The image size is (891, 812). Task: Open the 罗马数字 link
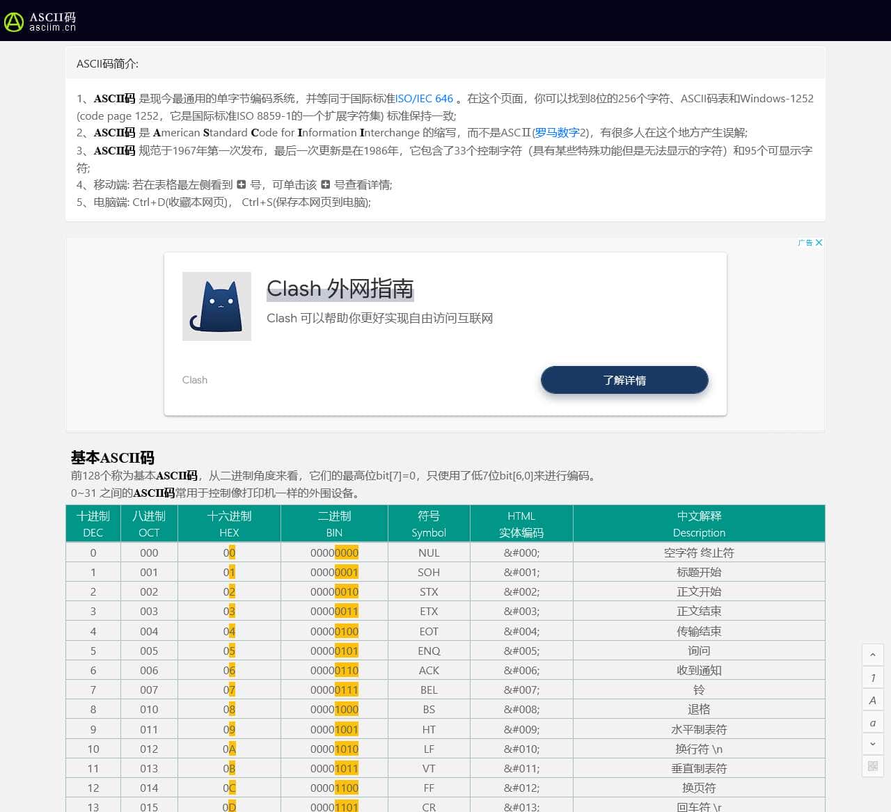pos(557,132)
